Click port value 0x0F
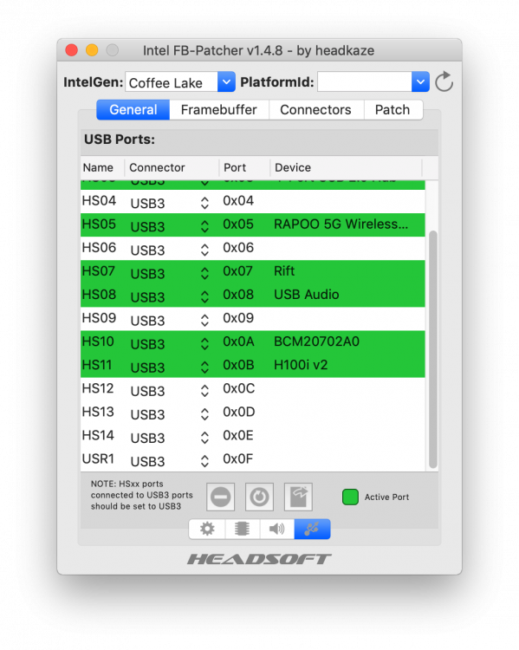 (x=238, y=458)
